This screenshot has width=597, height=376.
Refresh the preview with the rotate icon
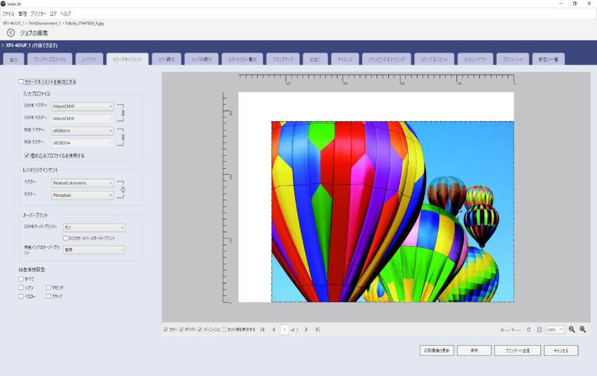(x=528, y=329)
